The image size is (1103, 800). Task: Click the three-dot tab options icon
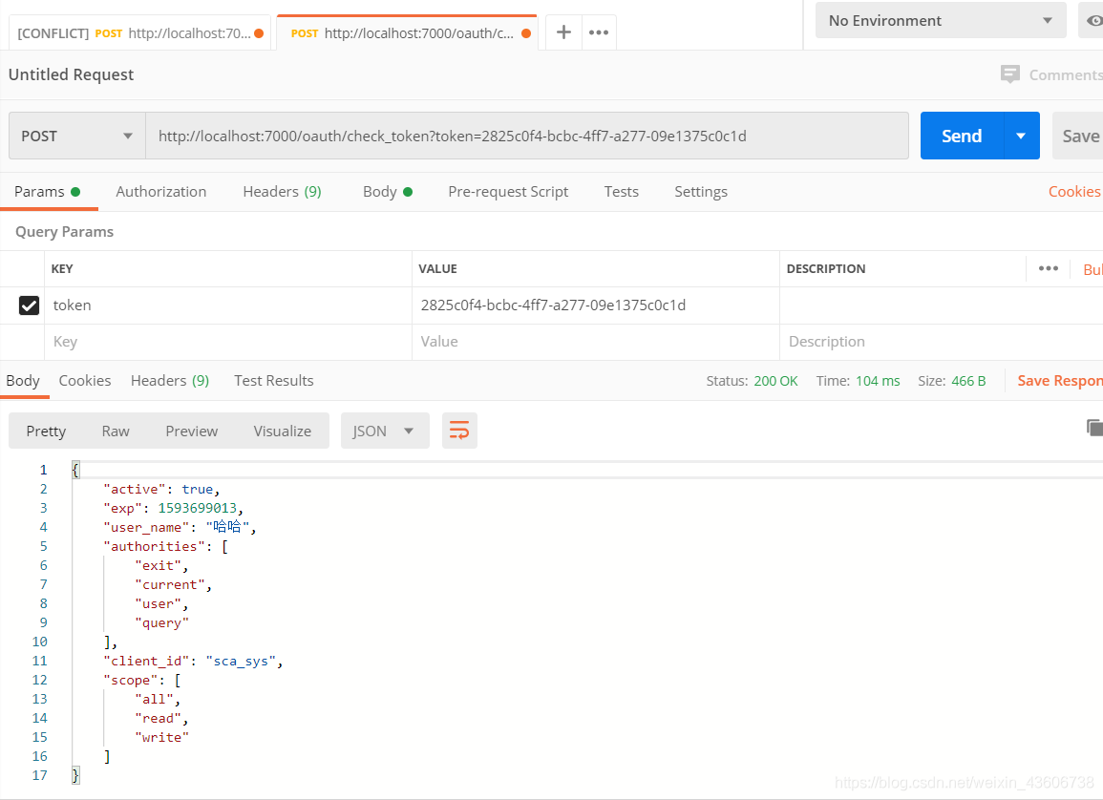pyautogui.click(x=599, y=32)
